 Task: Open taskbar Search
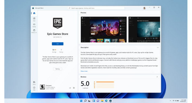pos(85,101)
